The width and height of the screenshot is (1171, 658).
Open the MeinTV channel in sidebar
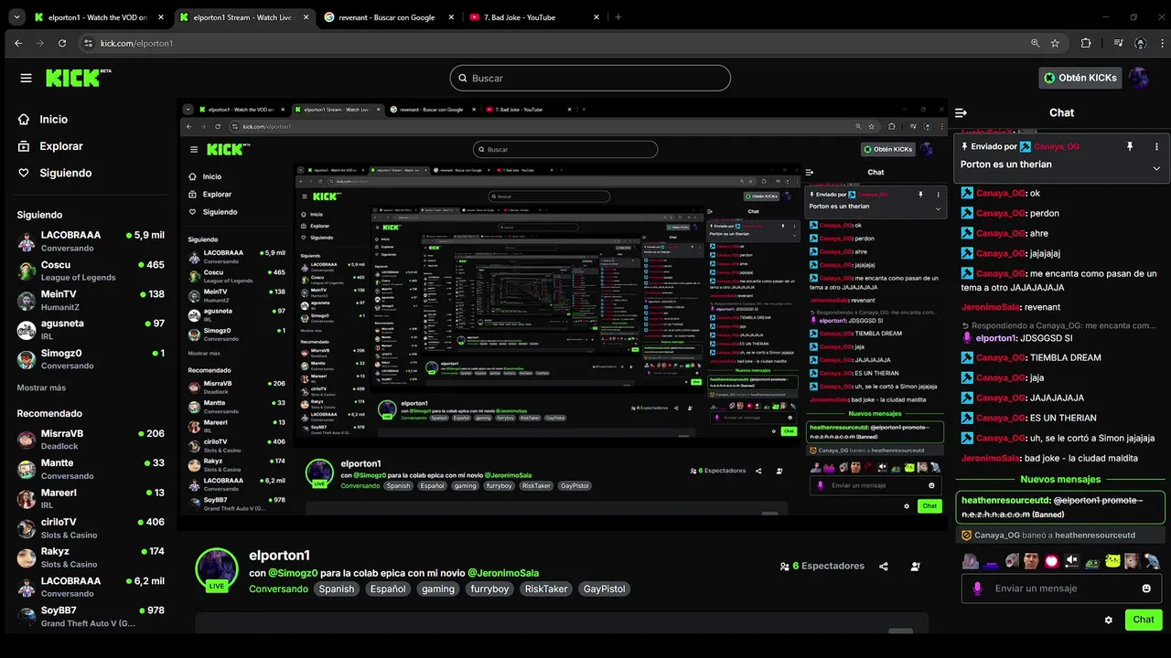[90, 300]
